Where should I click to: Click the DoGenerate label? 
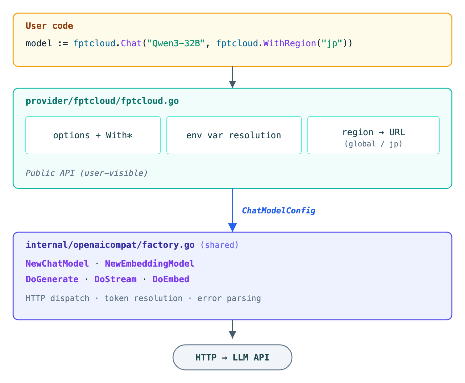pos(52,279)
